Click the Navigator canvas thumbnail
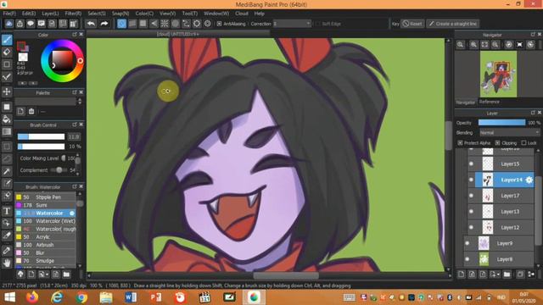Image resolution: width=543 pixels, height=305 pixels. [x=498, y=74]
